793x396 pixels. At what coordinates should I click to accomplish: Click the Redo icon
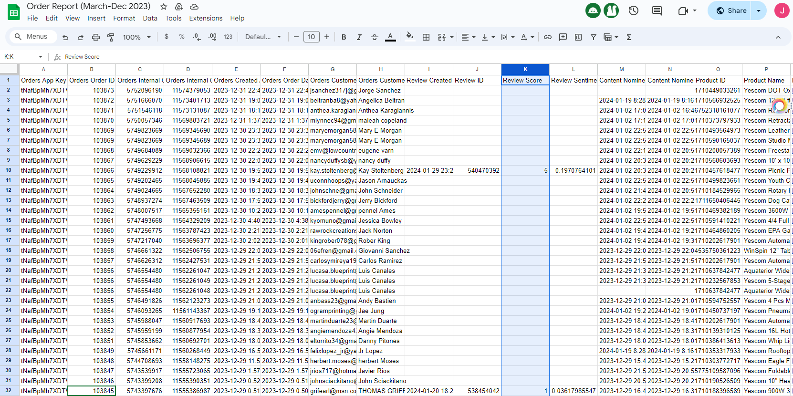click(x=81, y=37)
